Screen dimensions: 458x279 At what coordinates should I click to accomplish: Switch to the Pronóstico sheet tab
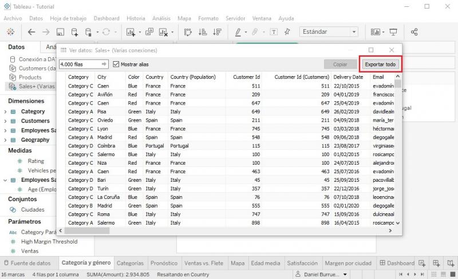(164, 264)
